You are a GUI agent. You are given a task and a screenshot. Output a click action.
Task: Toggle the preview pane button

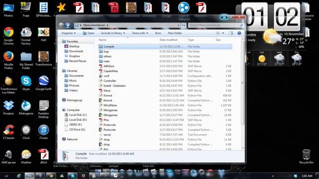[231, 33]
